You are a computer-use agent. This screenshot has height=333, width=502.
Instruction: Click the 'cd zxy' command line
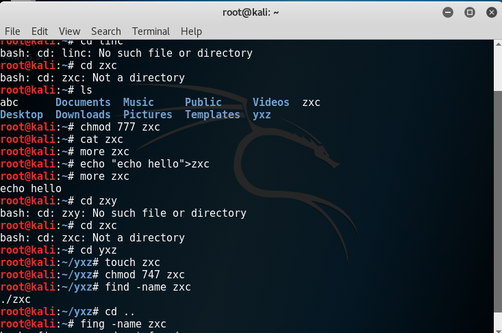pos(59,201)
